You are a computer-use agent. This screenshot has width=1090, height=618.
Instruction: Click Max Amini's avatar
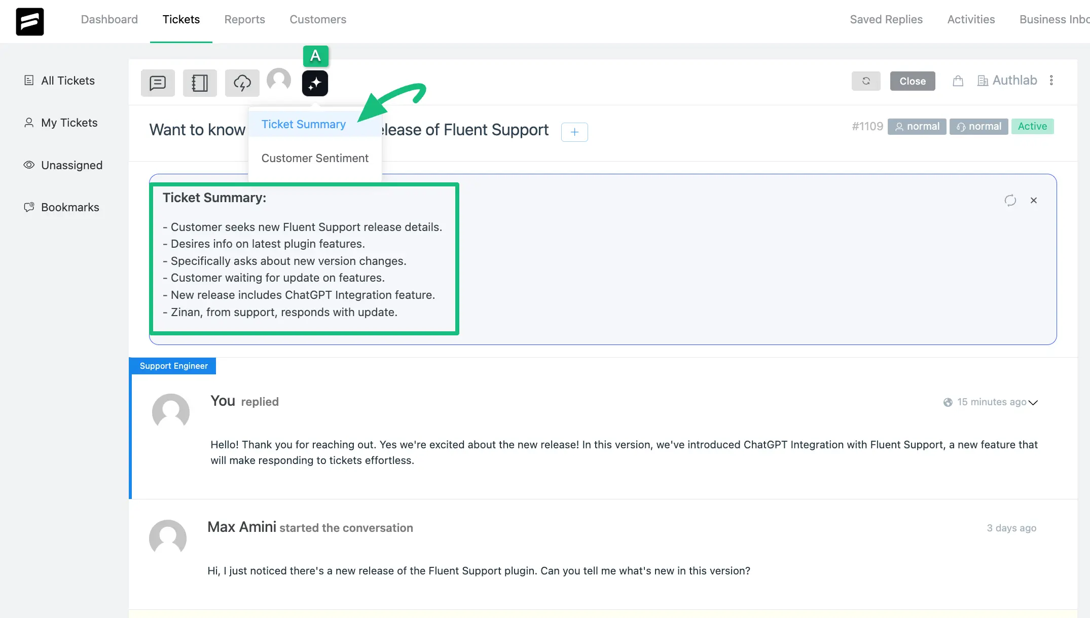tap(168, 537)
